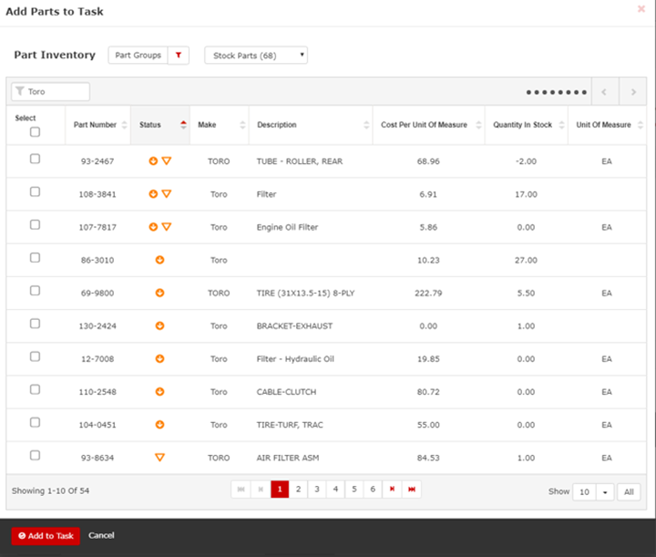Click the orange status arrow for part 86-3010
Viewport: 656px width, 557px height.
pyautogui.click(x=159, y=260)
